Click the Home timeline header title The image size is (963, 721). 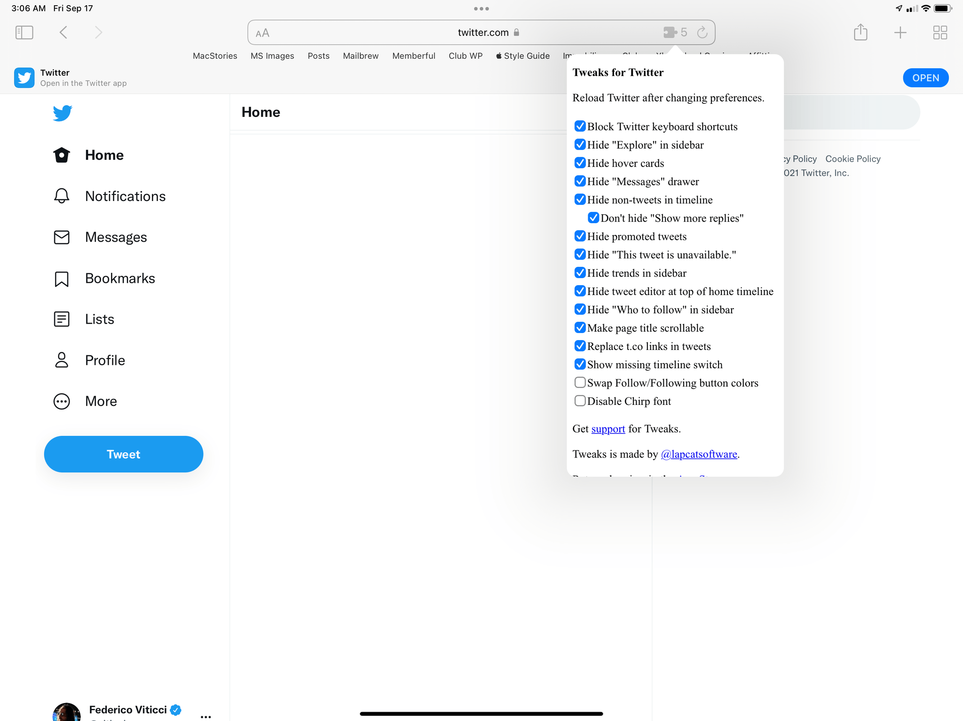click(261, 112)
